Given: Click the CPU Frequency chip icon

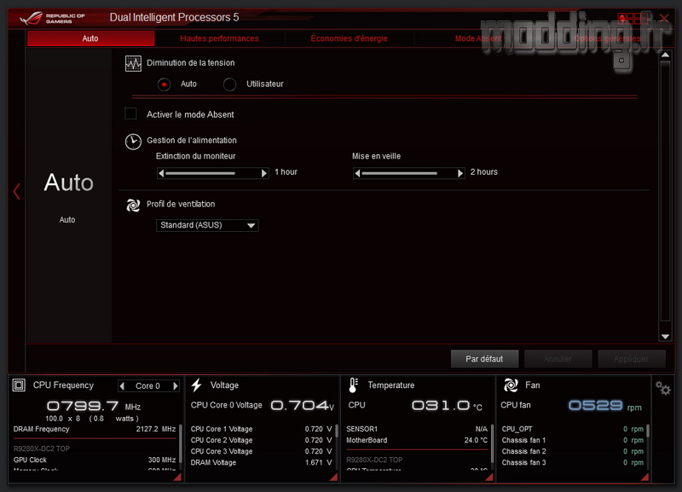Looking at the screenshot, I should click(19, 385).
